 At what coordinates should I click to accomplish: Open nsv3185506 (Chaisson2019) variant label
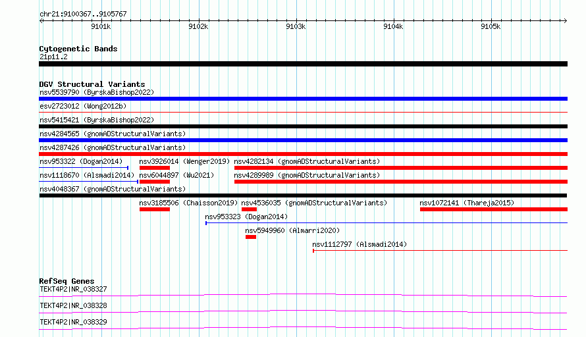(x=188, y=203)
